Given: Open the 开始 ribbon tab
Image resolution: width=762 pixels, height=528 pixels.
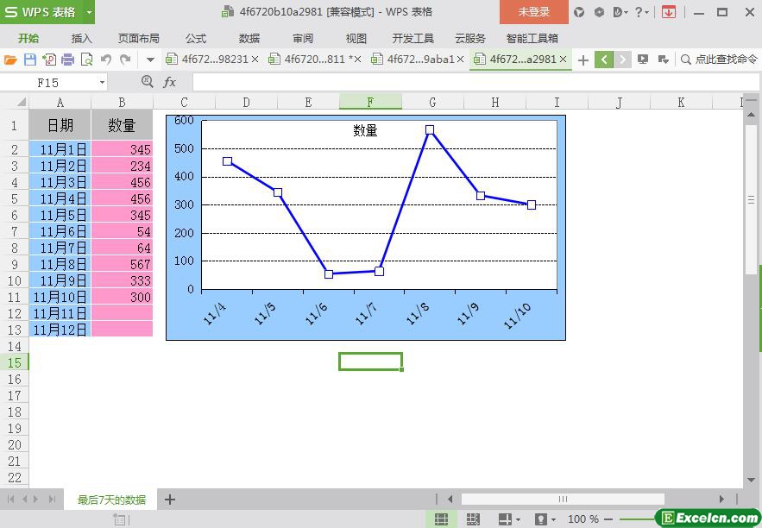Looking at the screenshot, I should pyautogui.click(x=28, y=38).
